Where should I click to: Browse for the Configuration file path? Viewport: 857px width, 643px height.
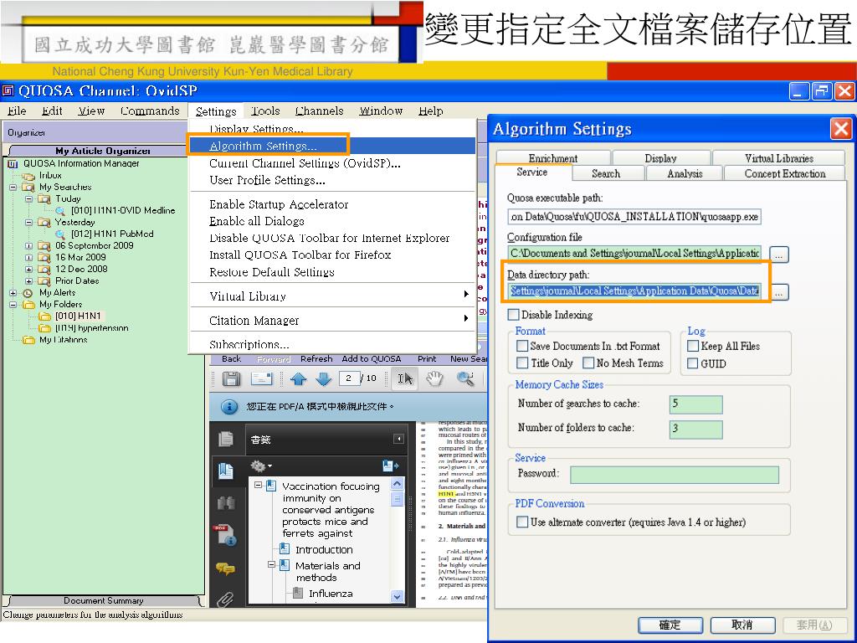(x=779, y=255)
